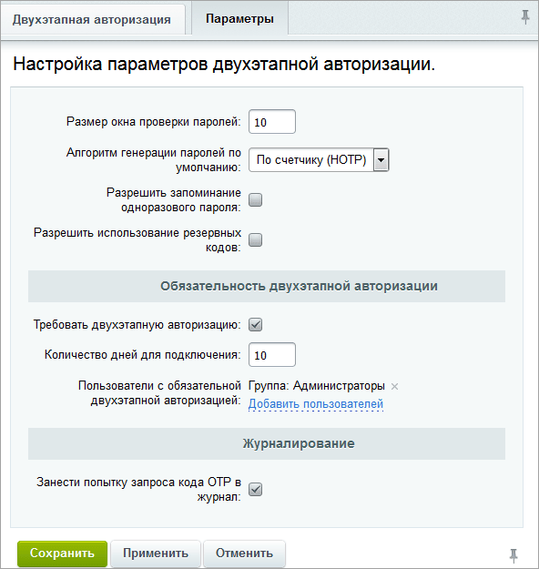Open the По счетчику (HOTP) algorithm dropdown

319,159
